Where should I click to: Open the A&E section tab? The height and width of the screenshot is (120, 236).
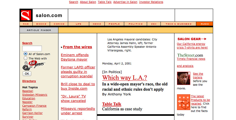coord(26,24)
